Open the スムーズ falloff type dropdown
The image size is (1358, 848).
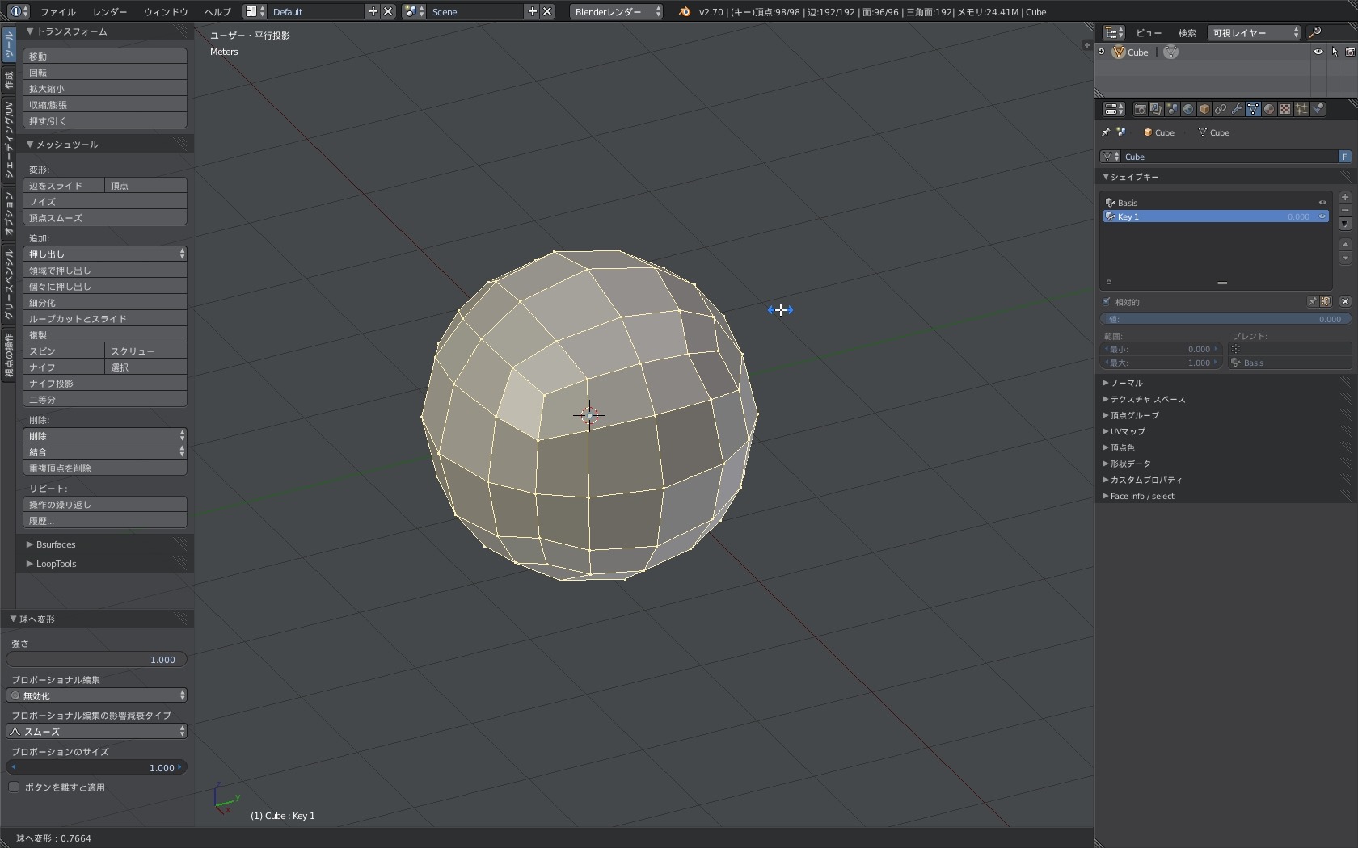(97, 731)
